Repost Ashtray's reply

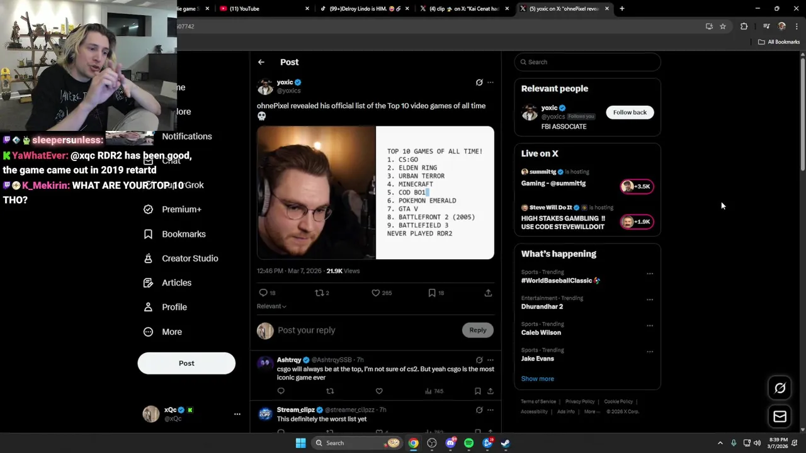tap(330, 391)
